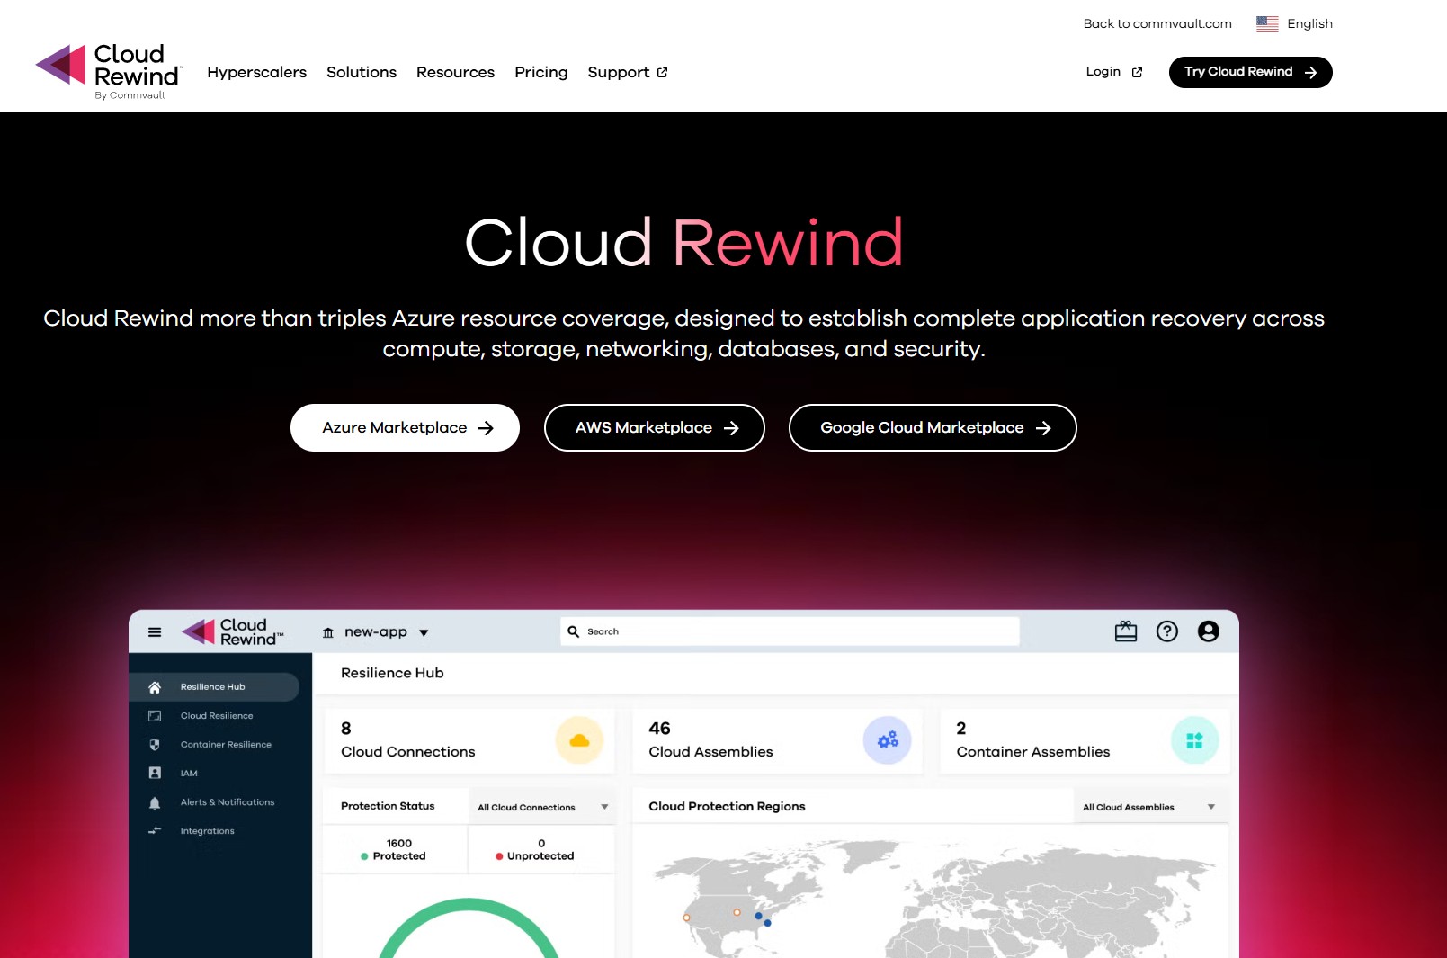This screenshot has width=1447, height=958.
Task: Open the Solutions menu
Action: [362, 72]
